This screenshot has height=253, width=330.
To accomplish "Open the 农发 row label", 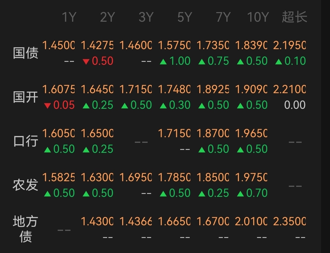I will click(x=26, y=185).
